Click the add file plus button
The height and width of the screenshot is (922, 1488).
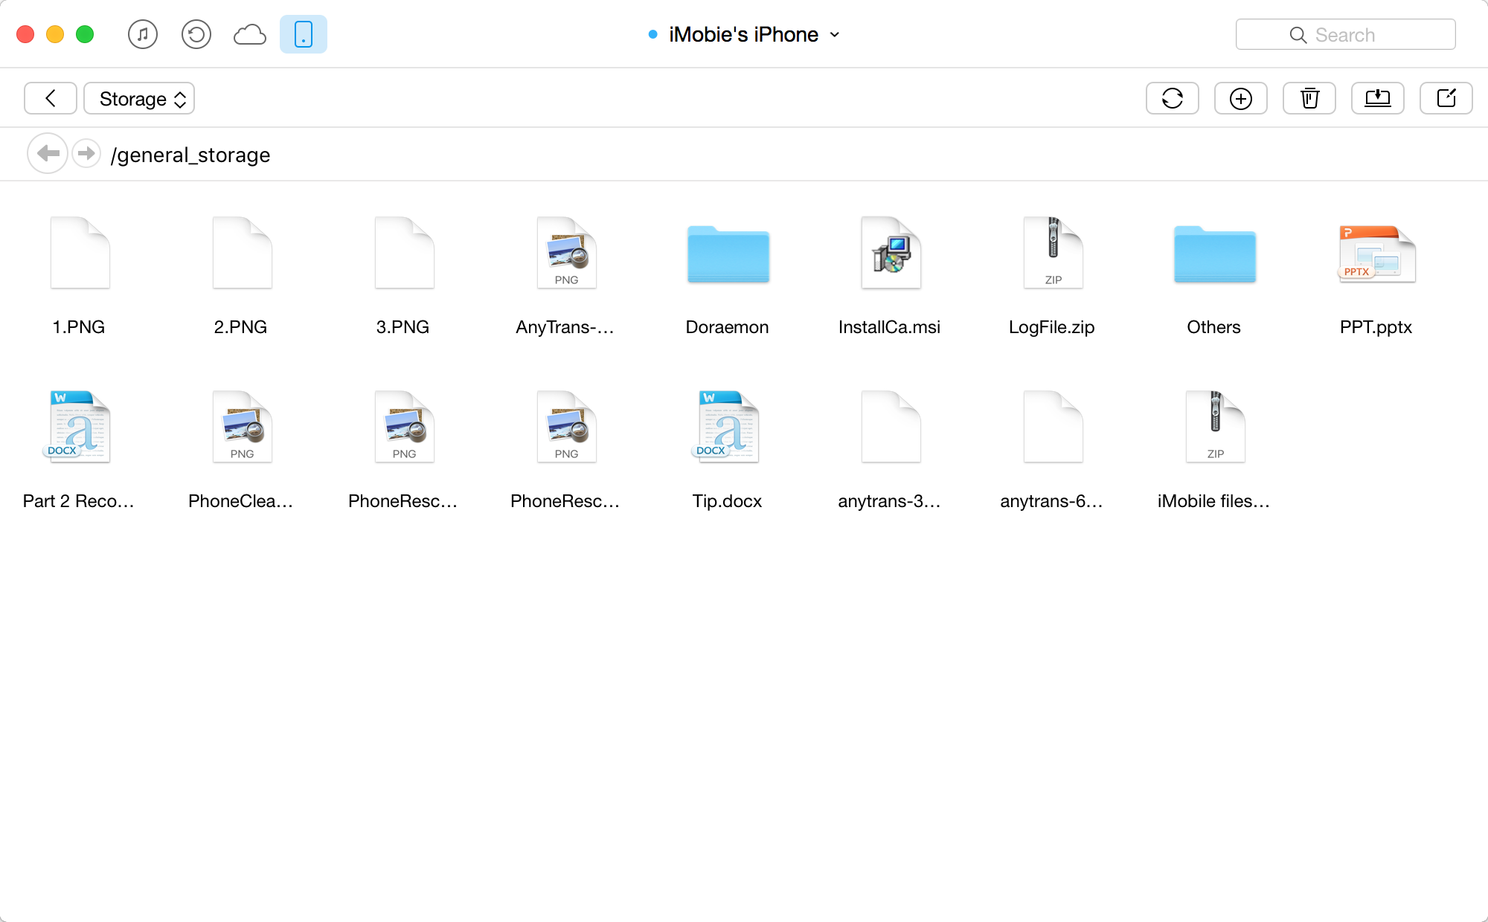1241,98
